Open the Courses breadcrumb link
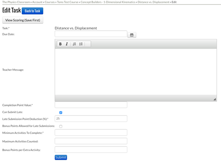 [x=49, y=2]
